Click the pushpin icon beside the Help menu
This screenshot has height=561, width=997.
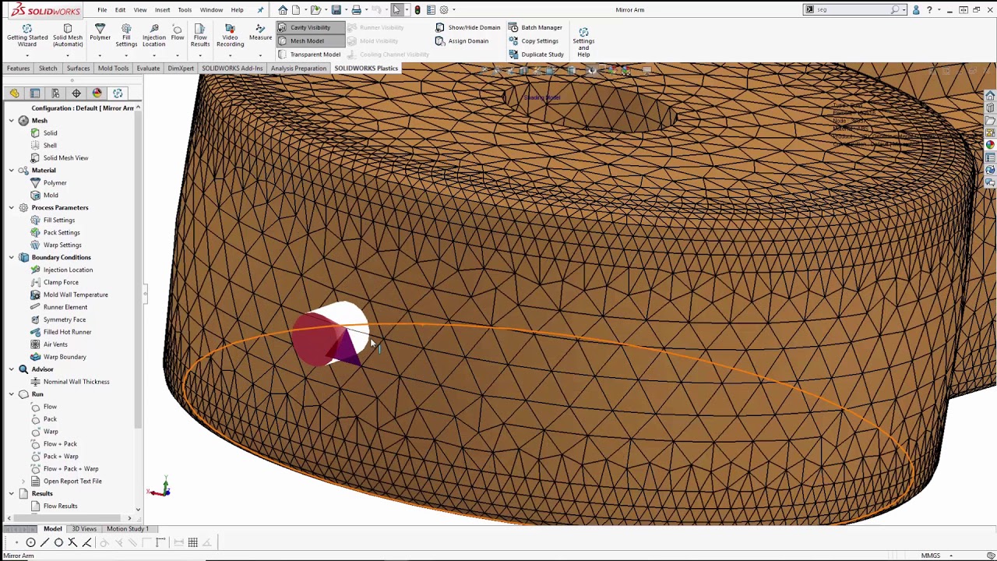(x=260, y=10)
